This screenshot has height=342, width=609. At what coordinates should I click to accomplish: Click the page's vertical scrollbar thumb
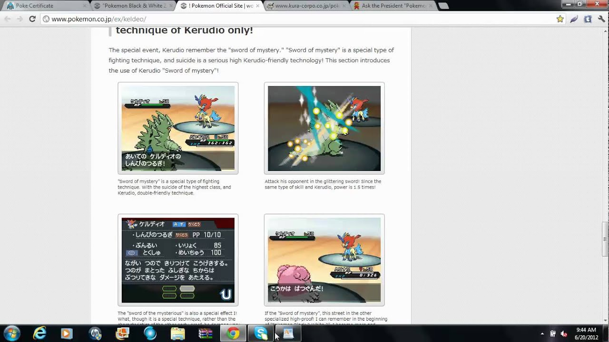tap(605, 239)
